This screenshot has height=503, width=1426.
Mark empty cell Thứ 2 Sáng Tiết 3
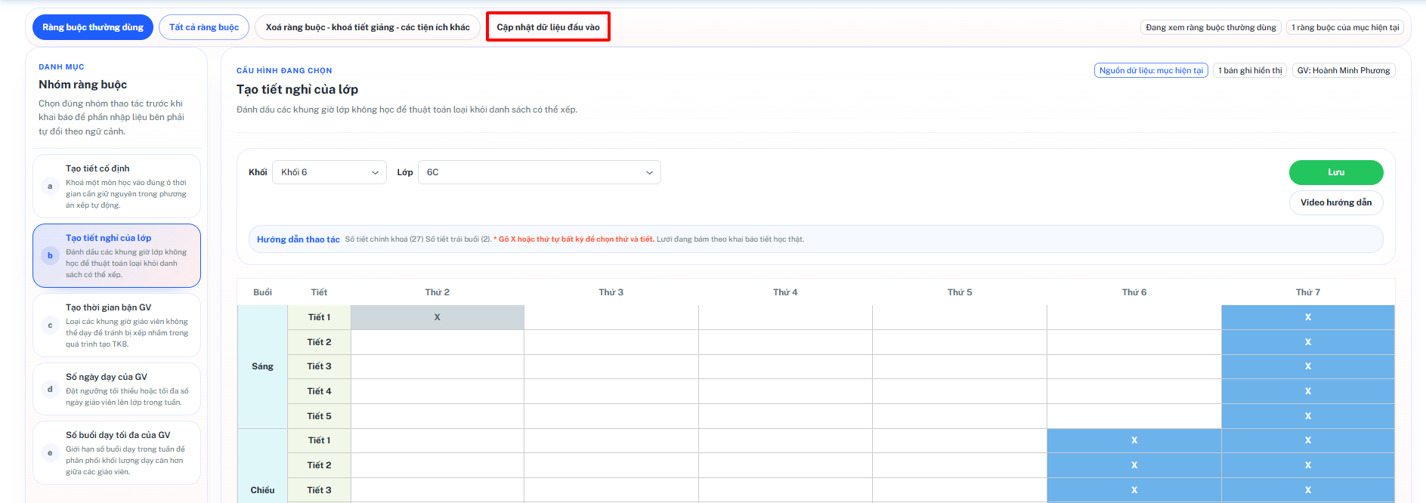click(437, 366)
